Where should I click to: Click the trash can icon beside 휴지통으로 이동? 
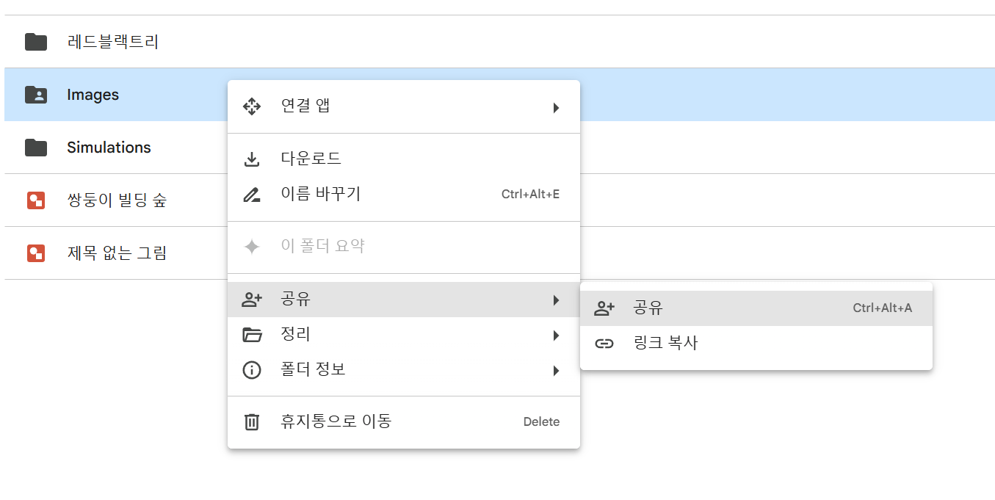[x=252, y=421]
